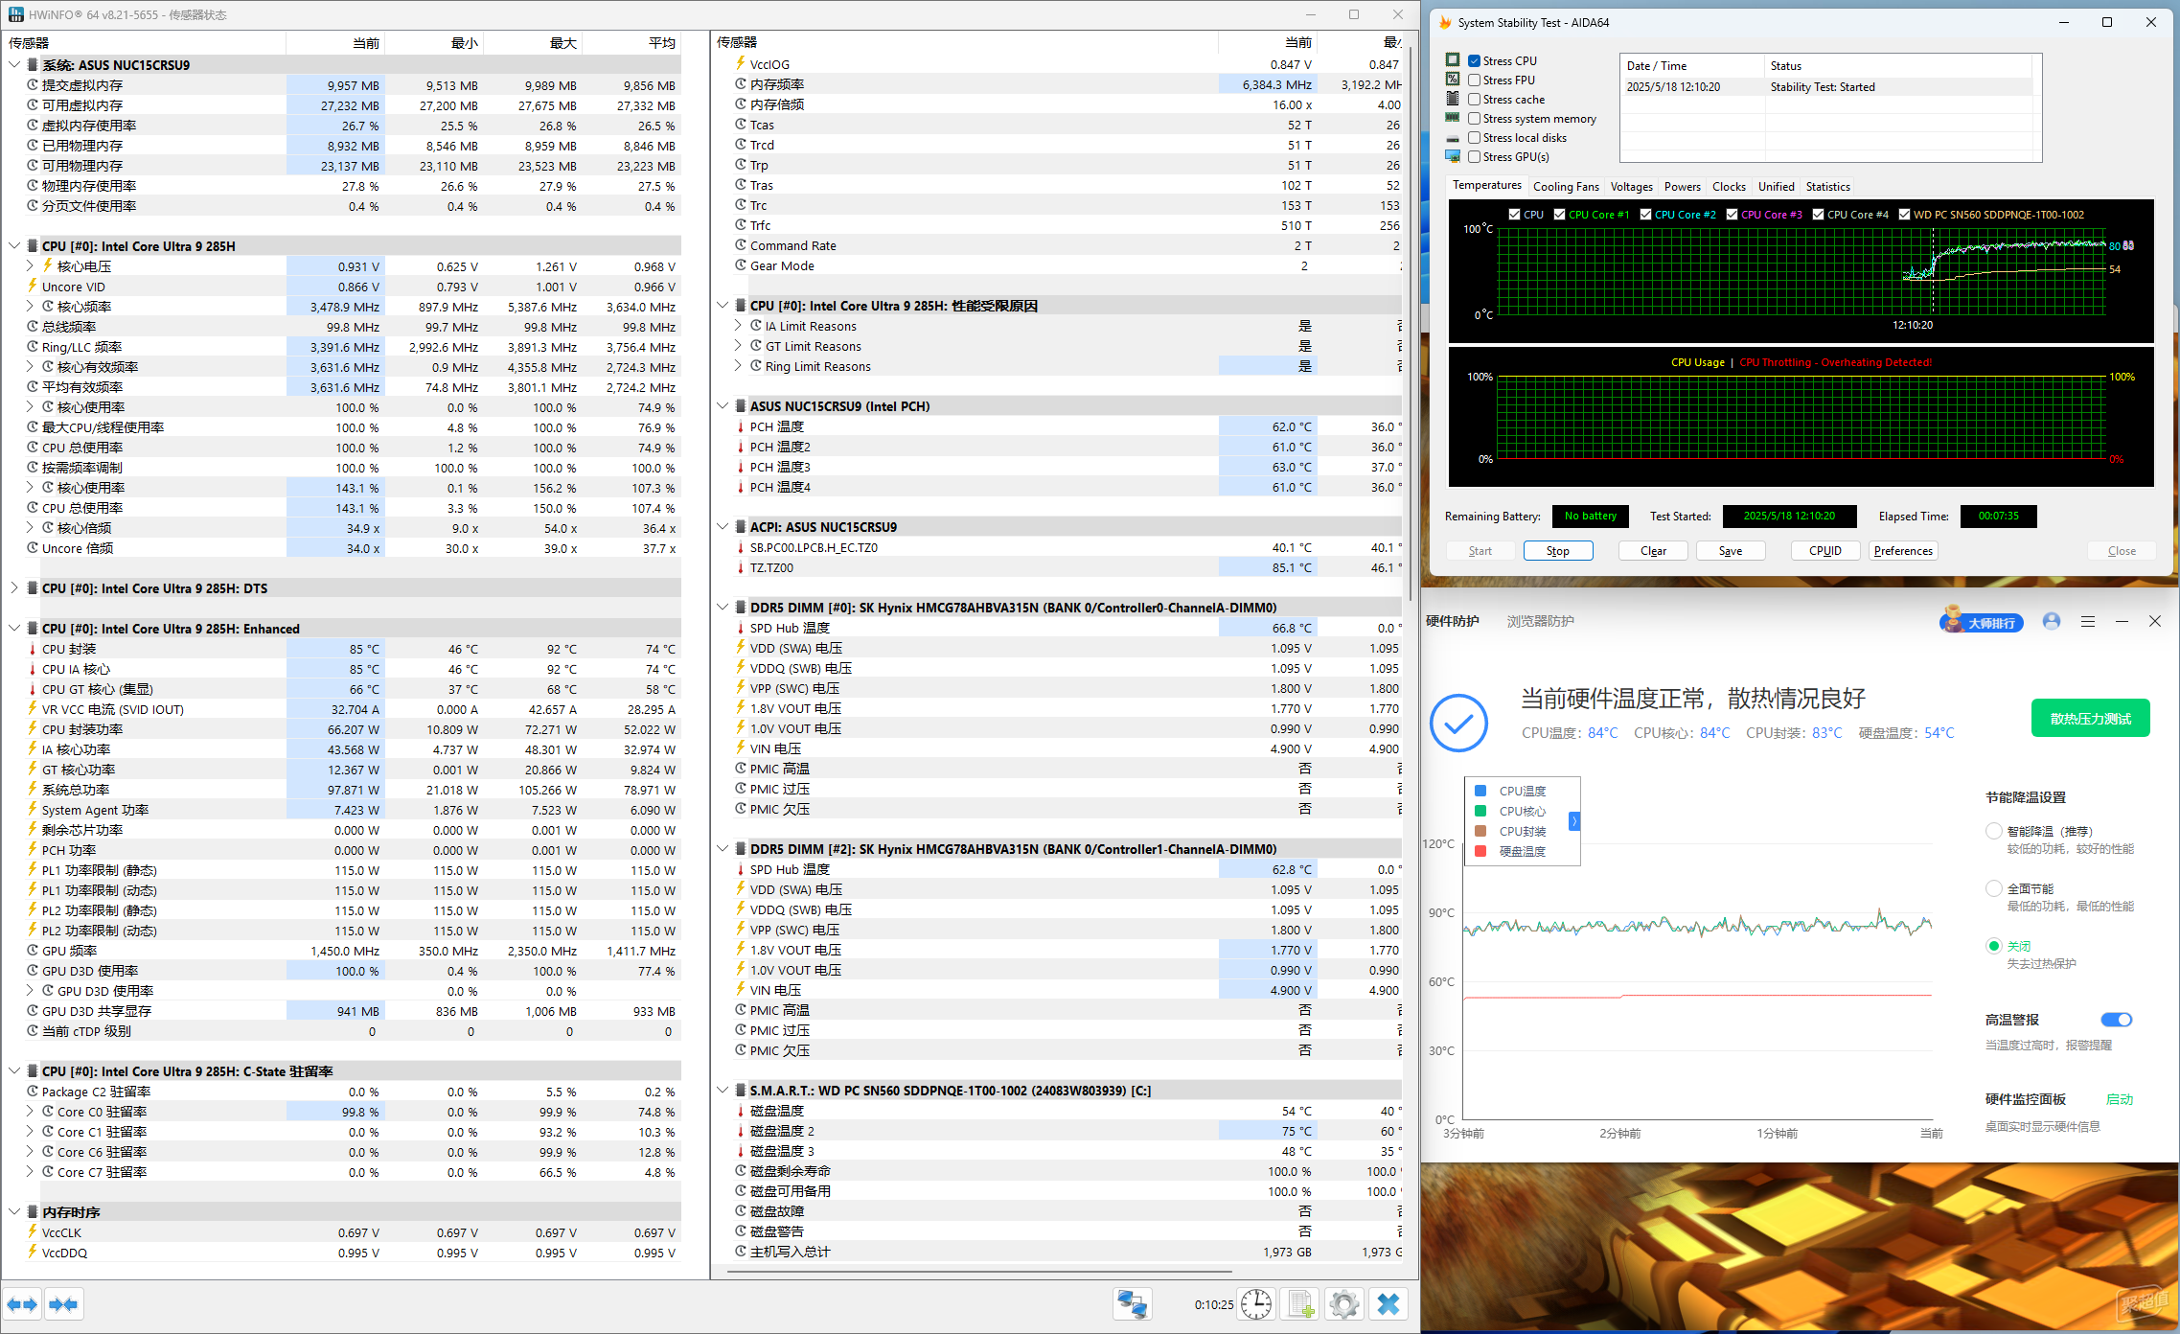Expand IA Limit Reasons row
The width and height of the screenshot is (2180, 1334).
click(738, 326)
